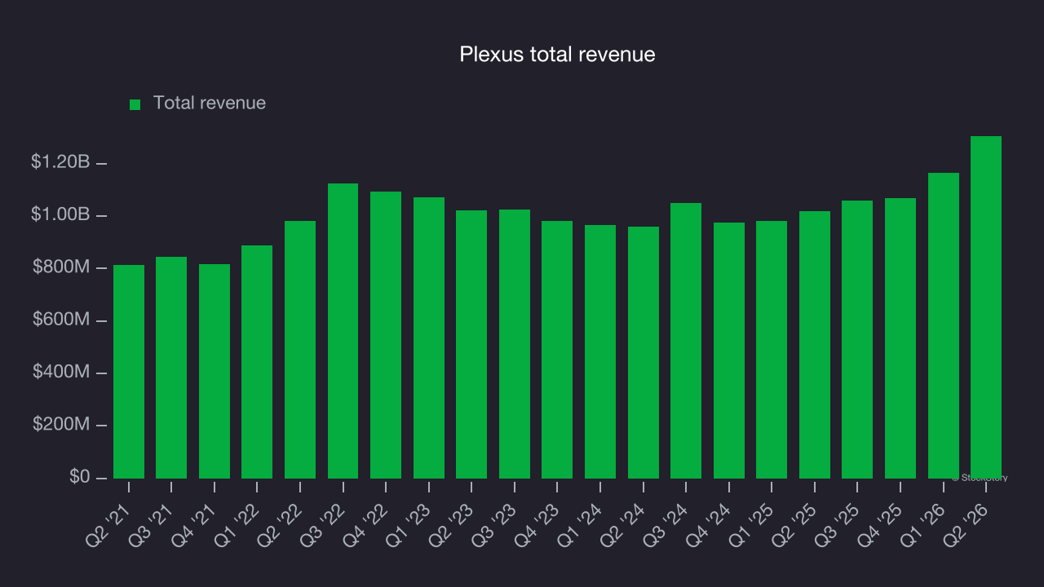Click the "$1.00B" y-axis label
Screen dimensions: 1044x587
coord(60,214)
